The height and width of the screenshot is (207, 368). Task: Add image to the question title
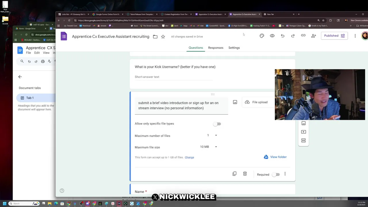(x=235, y=102)
